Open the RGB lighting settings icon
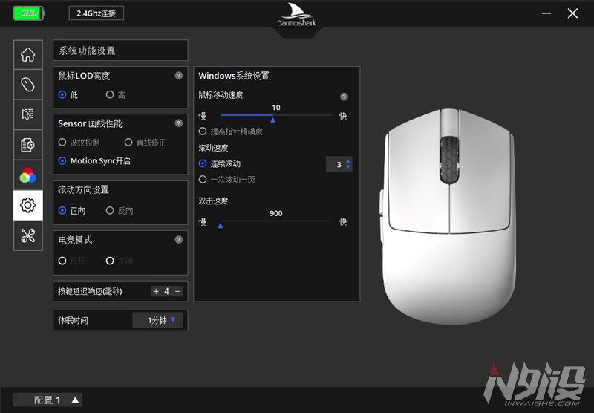 pyautogui.click(x=27, y=175)
